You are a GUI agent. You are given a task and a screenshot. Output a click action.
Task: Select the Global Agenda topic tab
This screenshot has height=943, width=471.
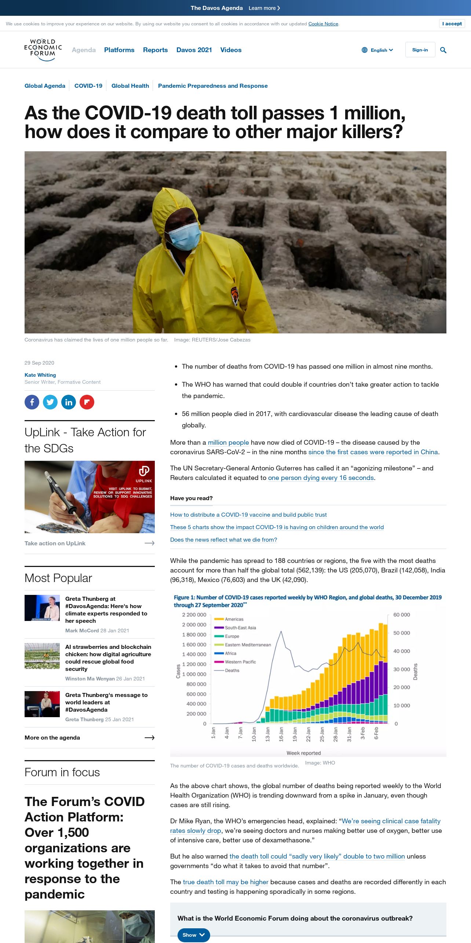tap(45, 86)
